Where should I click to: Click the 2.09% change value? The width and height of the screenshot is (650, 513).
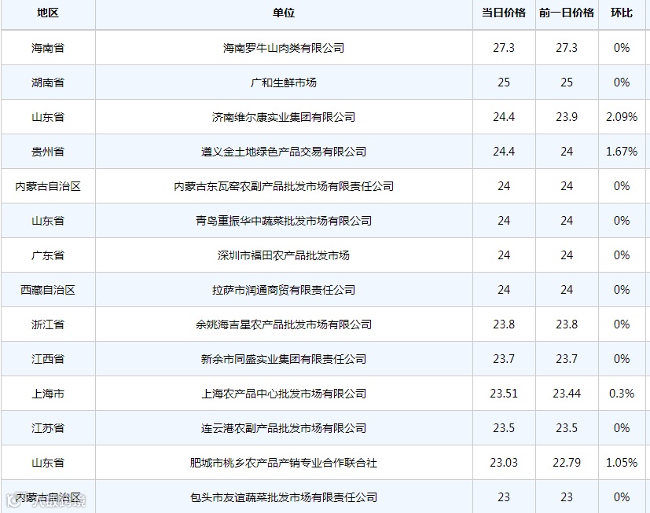(622, 117)
